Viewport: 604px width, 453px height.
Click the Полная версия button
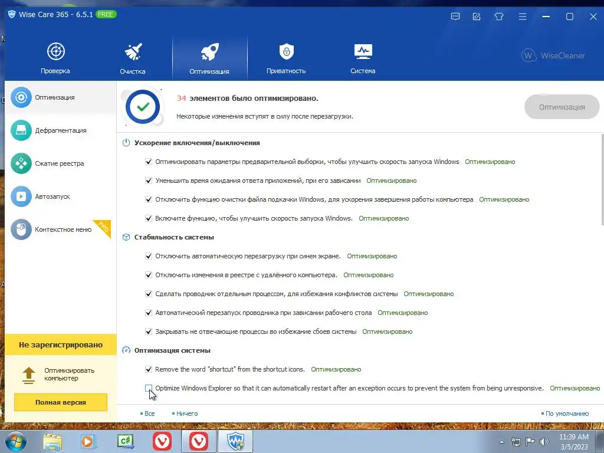[x=61, y=402]
